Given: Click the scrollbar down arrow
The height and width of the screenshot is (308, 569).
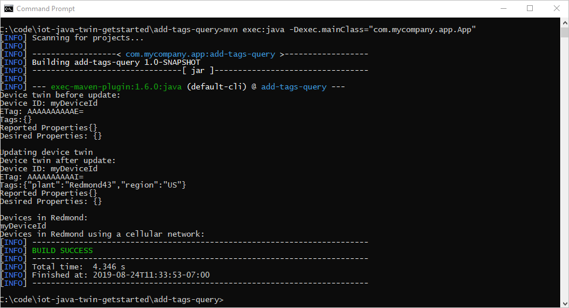Looking at the screenshot, I should pos(565,303).
